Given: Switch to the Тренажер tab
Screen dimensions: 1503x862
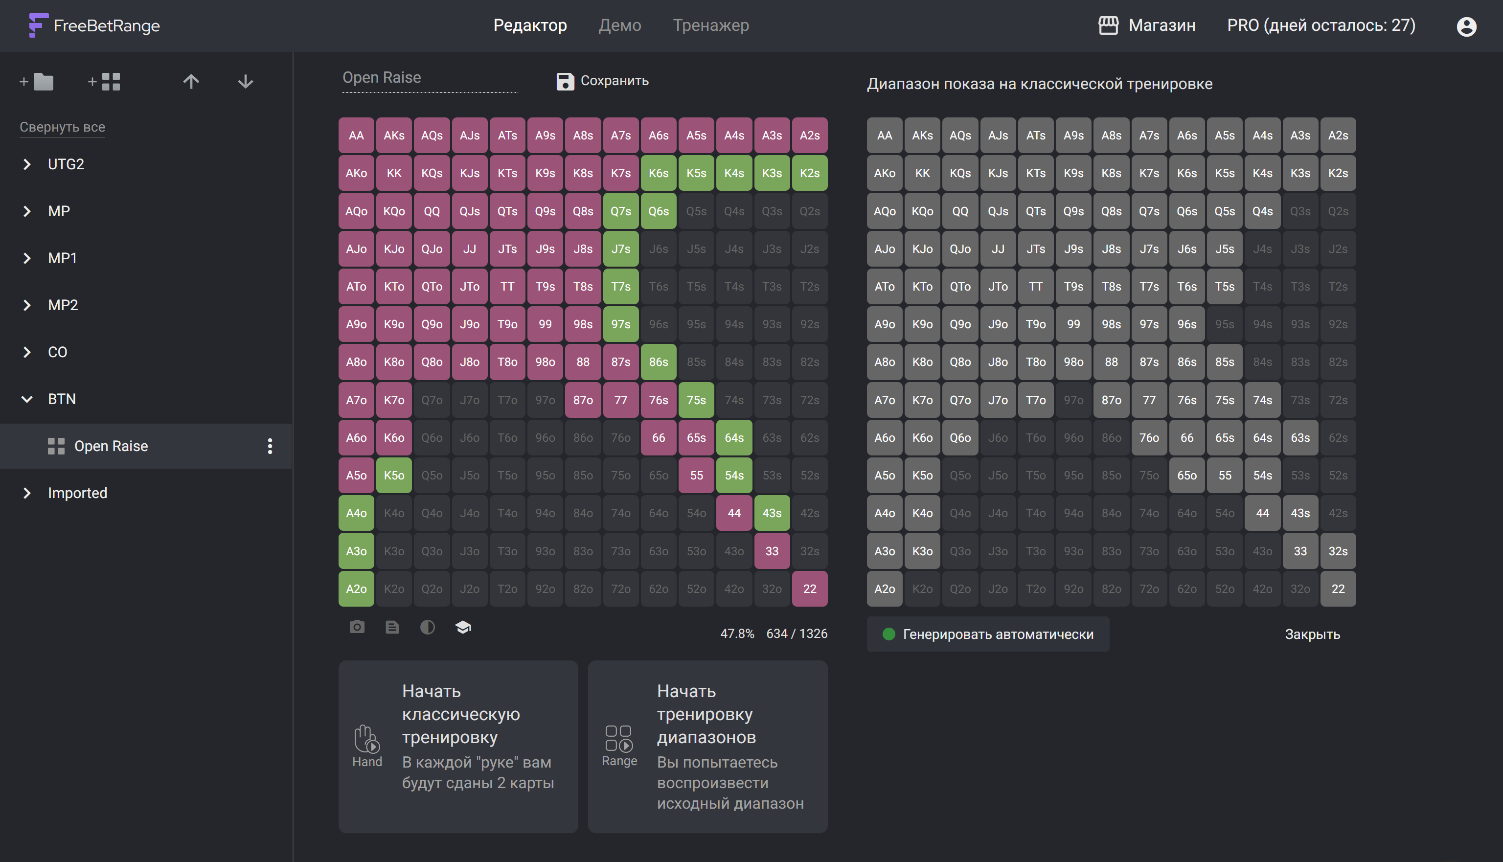Looking at the screenshot, I should click(x=710, y=25).
